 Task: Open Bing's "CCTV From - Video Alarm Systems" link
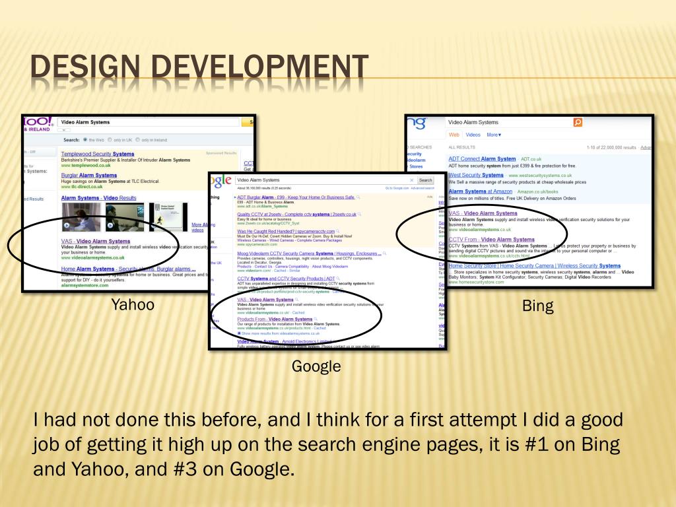491,240
